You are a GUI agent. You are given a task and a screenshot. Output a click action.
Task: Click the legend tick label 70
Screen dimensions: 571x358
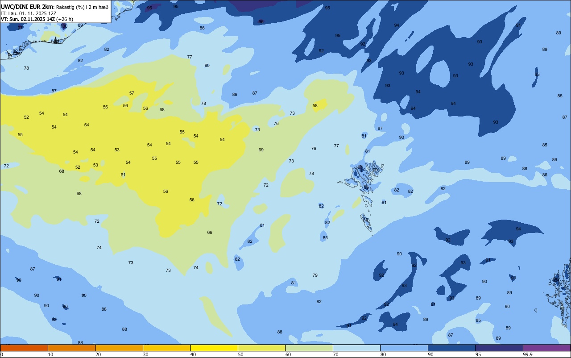tap(335, 354)
